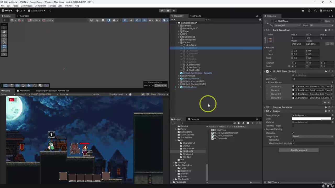The width and height of the screenshot is (335, 188).
Task: Click the Hierarchy create plus button
Action: click(172, 20)
